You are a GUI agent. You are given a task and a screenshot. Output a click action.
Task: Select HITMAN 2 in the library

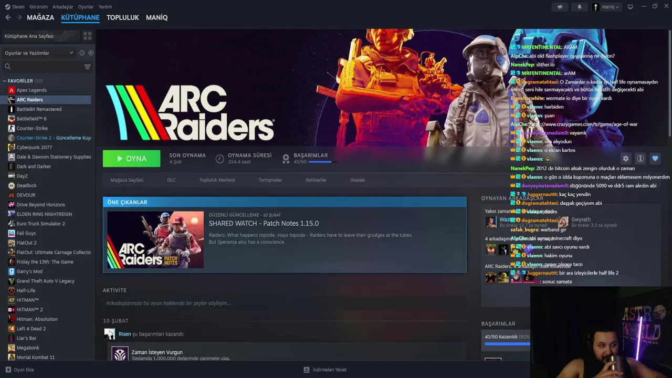click(49, 310)
